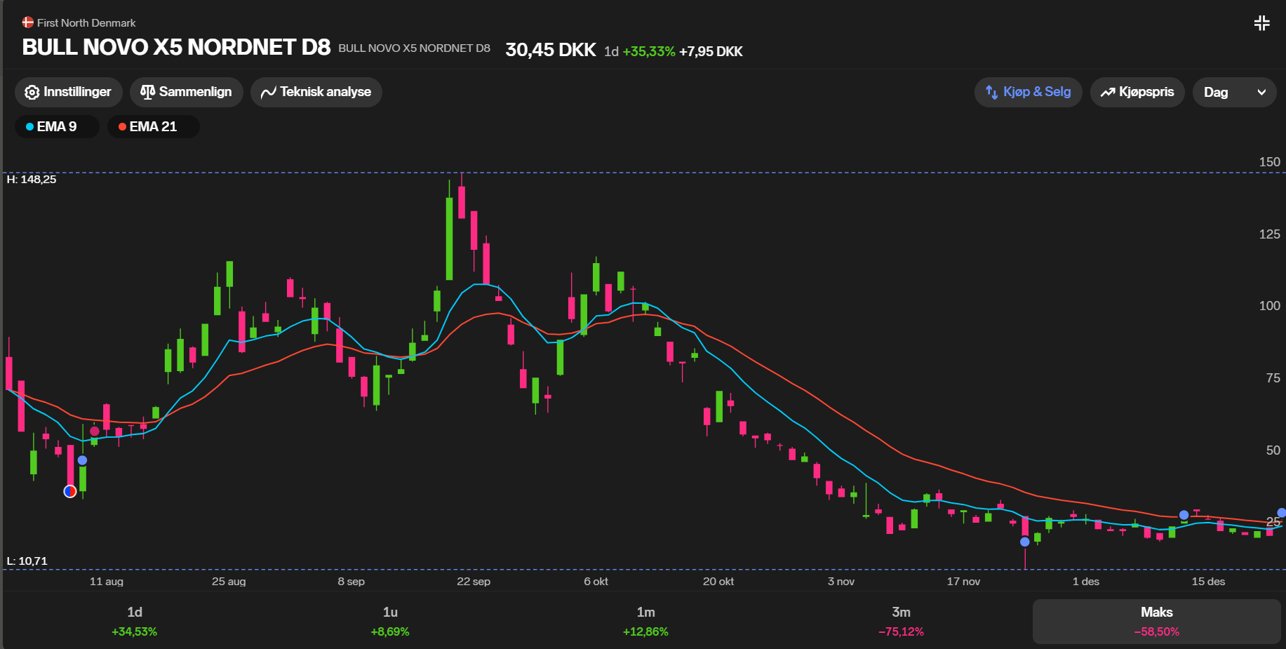Click the balance scale icon for Sammenlign

(147, 93)
